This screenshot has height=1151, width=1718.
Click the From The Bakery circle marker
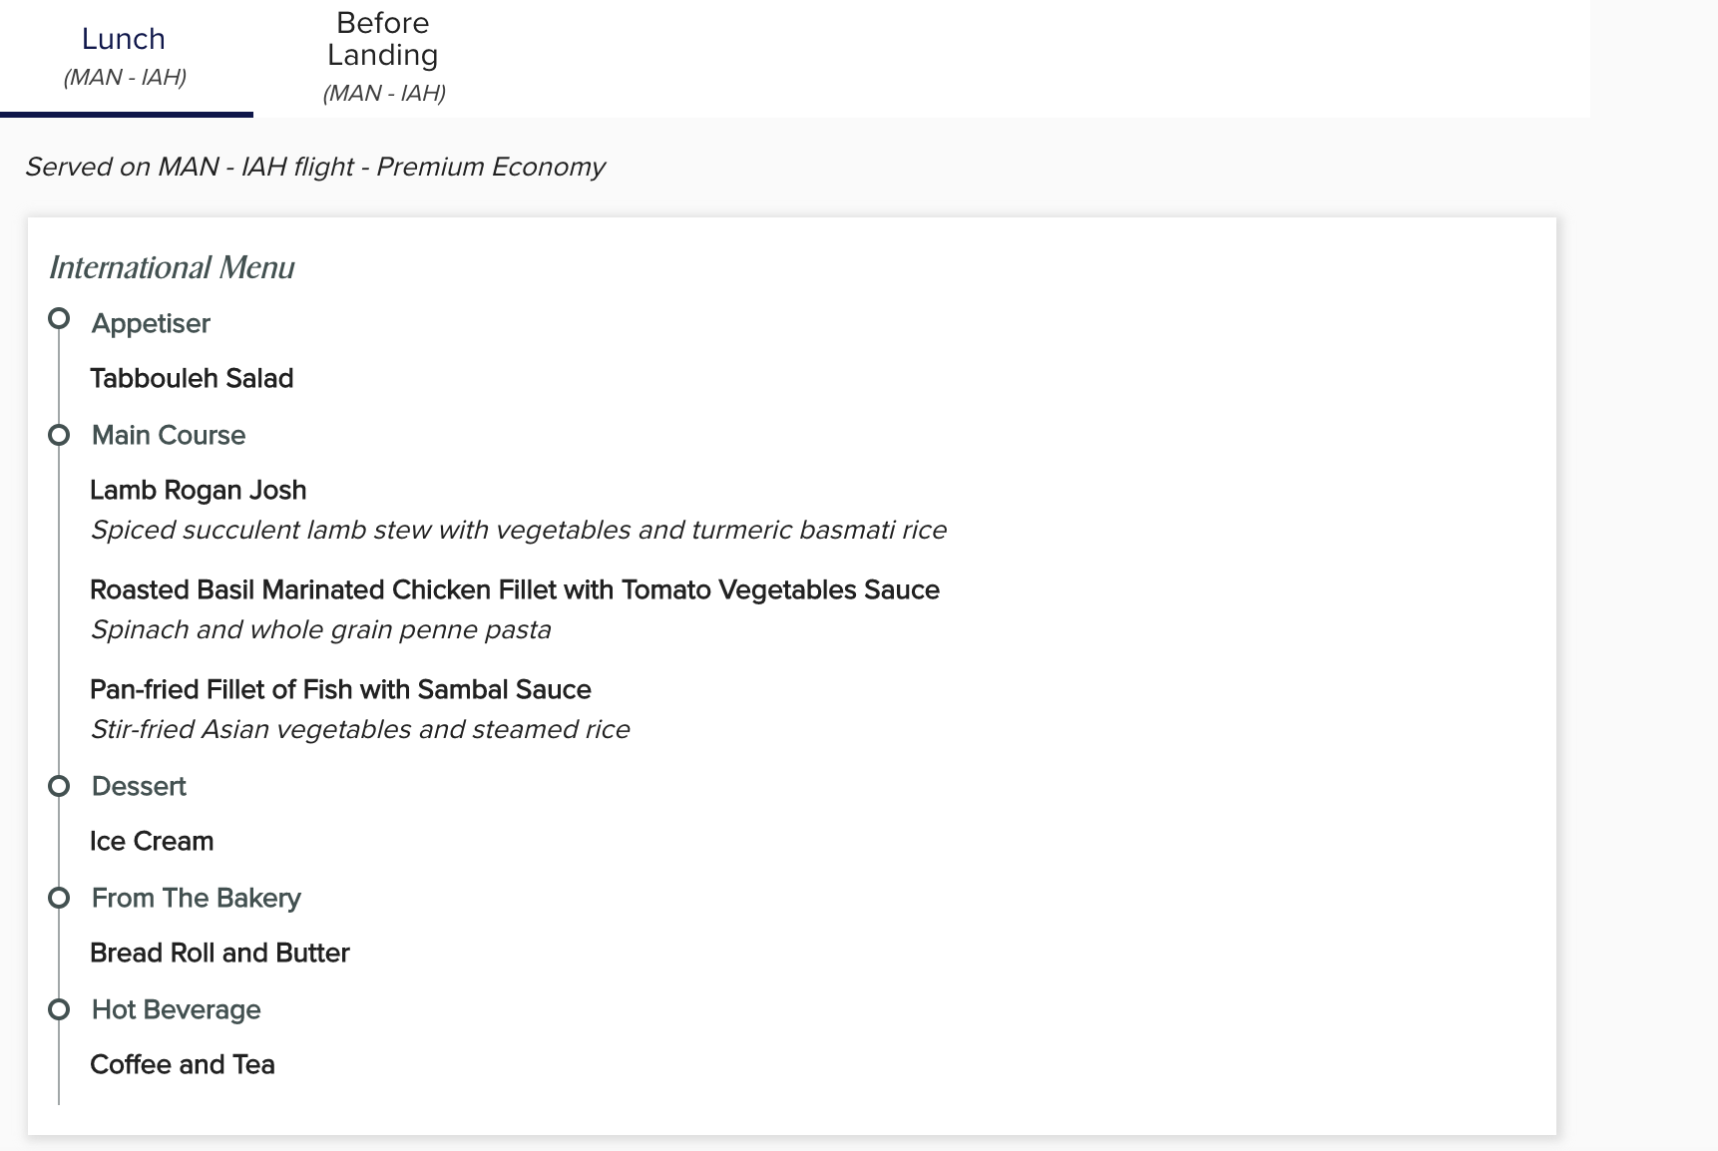59,898
